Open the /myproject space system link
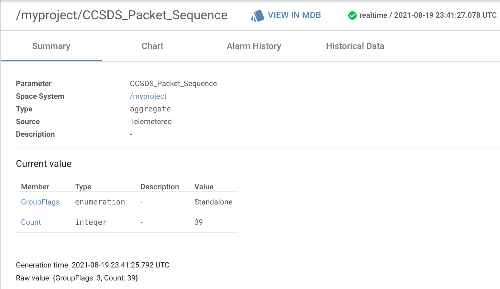Screen dimensions: 500x289 148,96
